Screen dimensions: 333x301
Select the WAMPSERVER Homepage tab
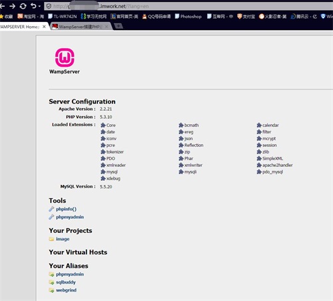pos(20,27)
